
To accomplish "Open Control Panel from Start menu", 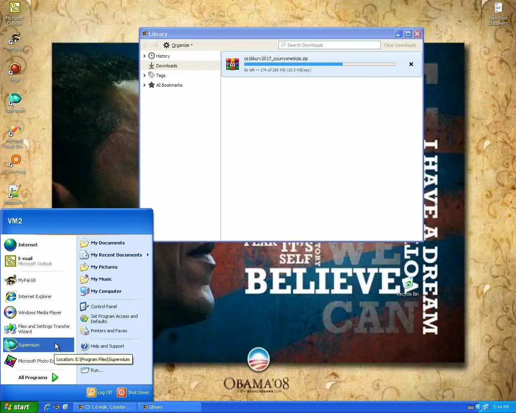I will (x=114, y=307).
